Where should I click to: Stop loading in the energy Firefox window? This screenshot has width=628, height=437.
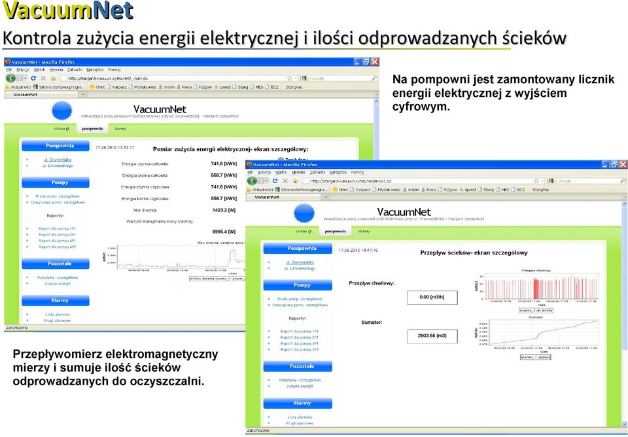[x=43, y=79]
